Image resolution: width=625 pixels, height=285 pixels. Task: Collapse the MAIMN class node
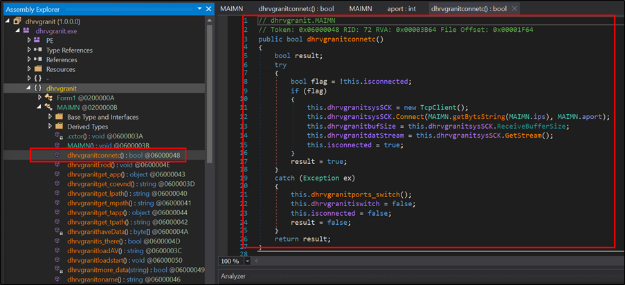tap(39, 107)
